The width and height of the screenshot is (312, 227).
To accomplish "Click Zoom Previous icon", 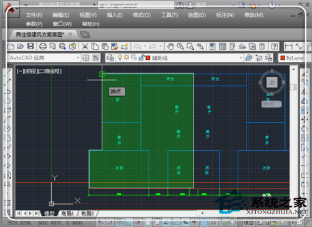I will [200, 46].
